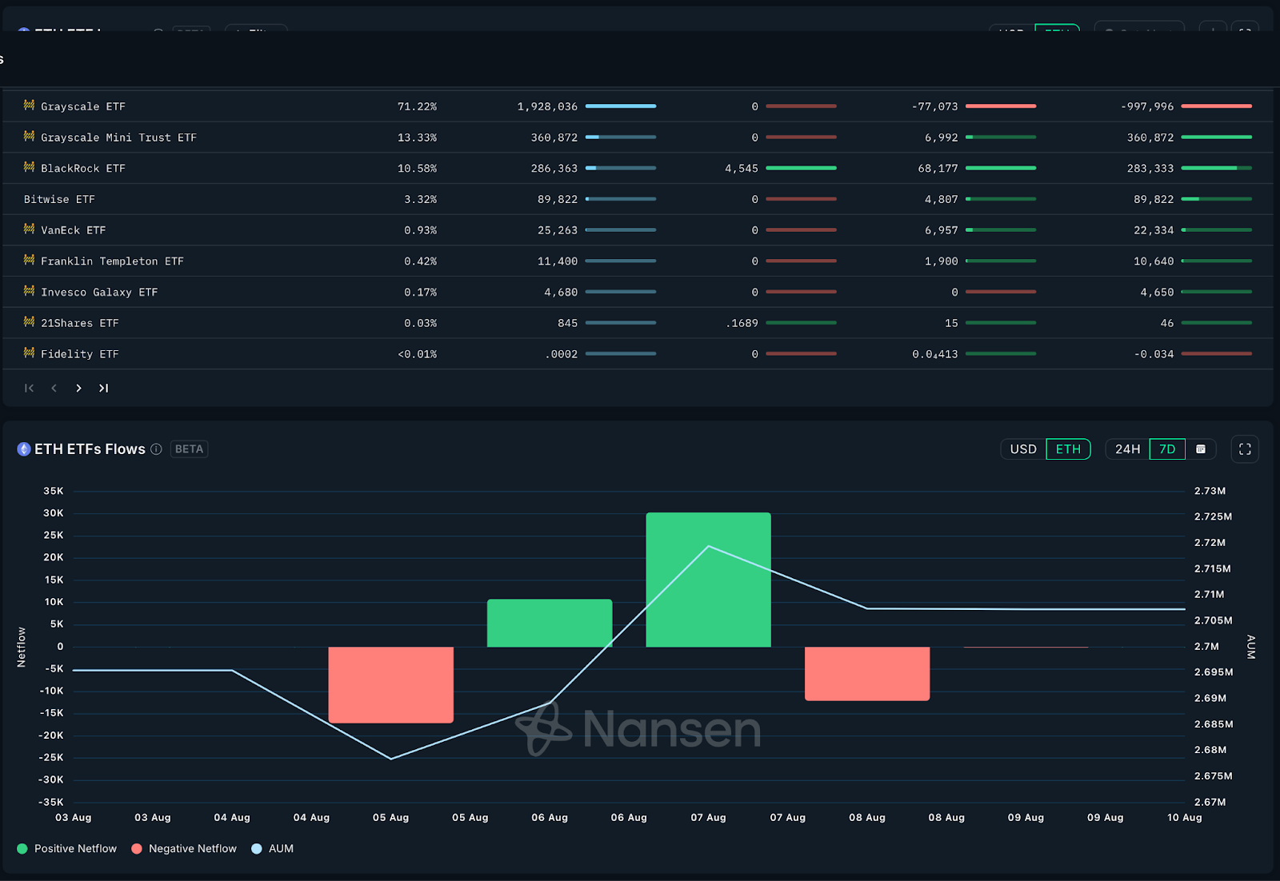
Task: Click the label icon beside Invesco Galaxy ETF
Action: tap(29, 291)
